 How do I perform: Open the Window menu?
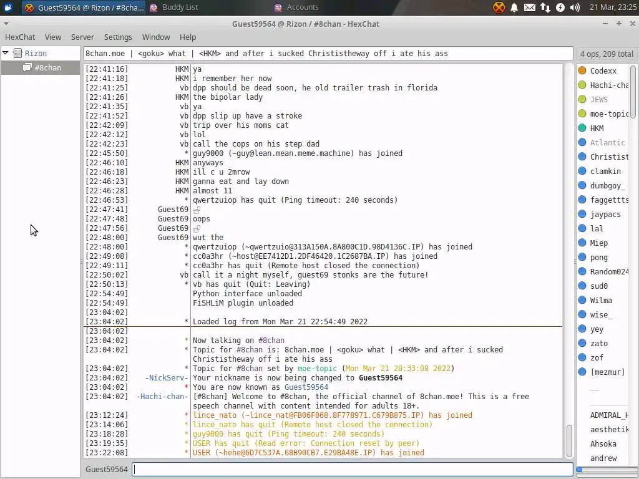(155, 37)
